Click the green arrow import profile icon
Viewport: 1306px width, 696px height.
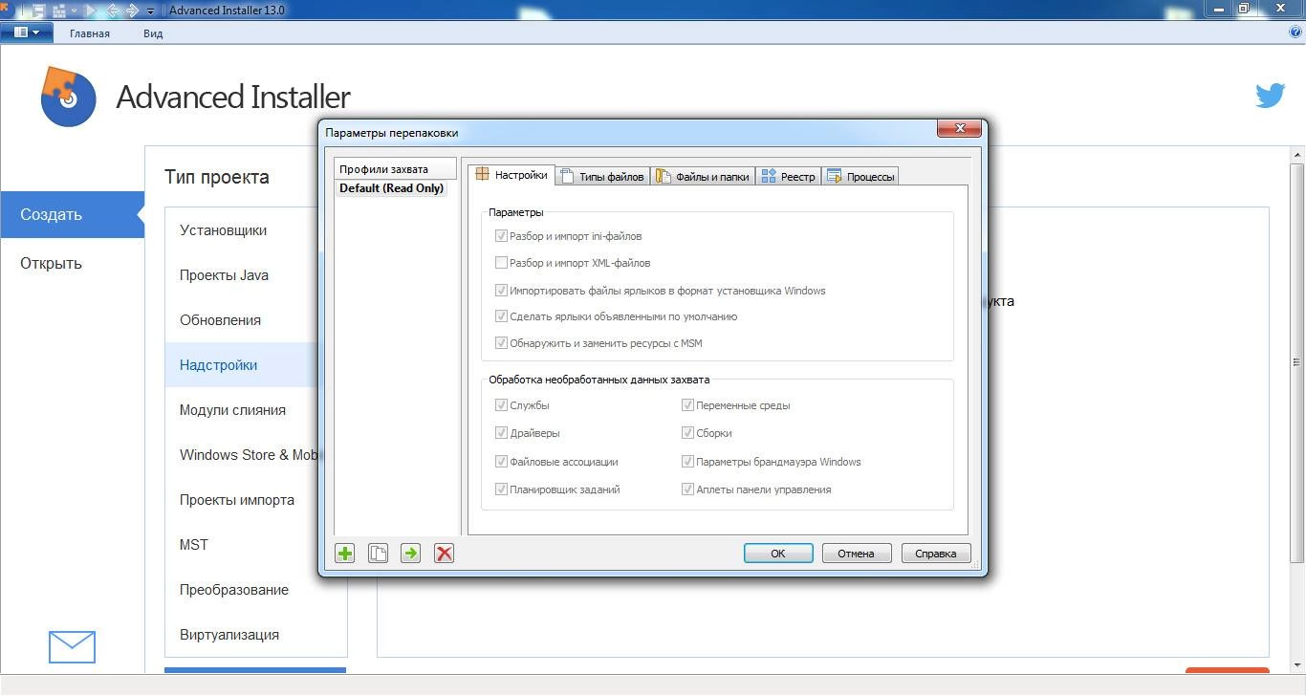(410, 553)
